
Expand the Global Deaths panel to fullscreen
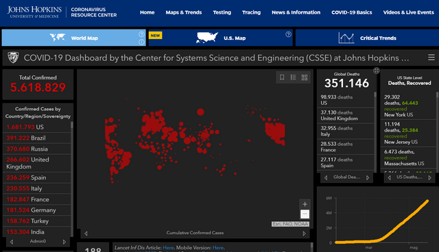pos(377,71)
